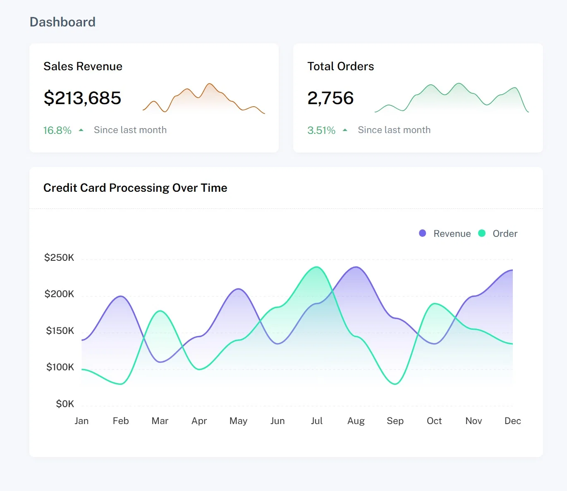Toggle the Revenue series legend label
This screenshot has width=567, height=491.
452,234
